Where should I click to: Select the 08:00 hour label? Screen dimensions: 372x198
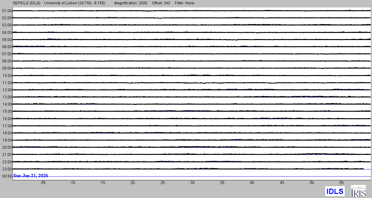(x=7, y=61)
